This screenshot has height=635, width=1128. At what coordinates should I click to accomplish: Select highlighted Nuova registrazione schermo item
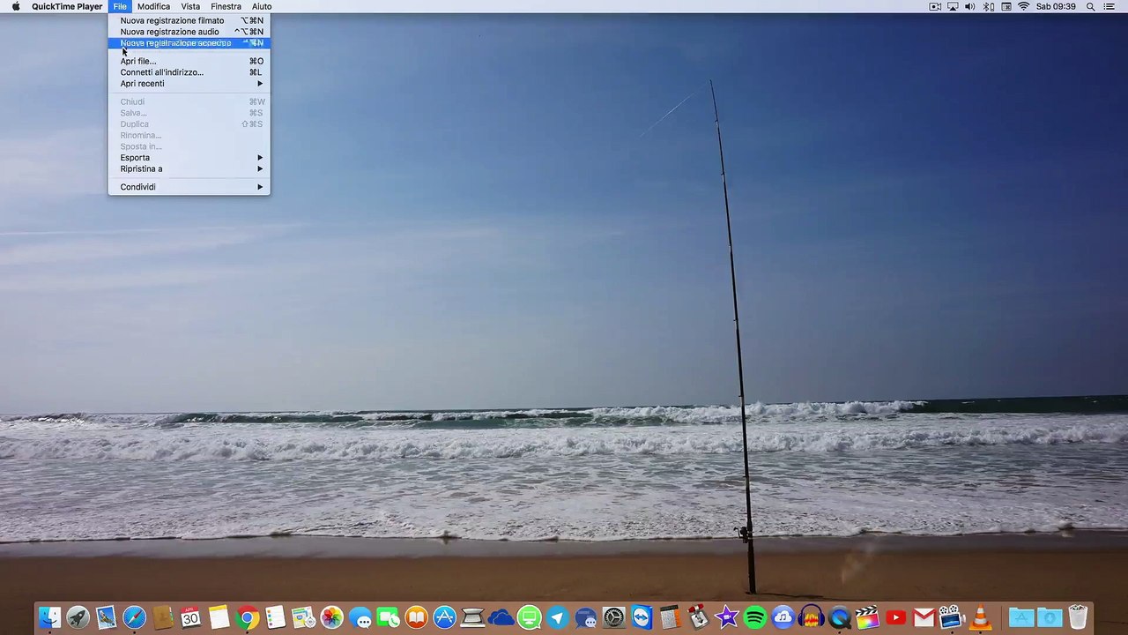pyautogui.click(x=189, y=42)
